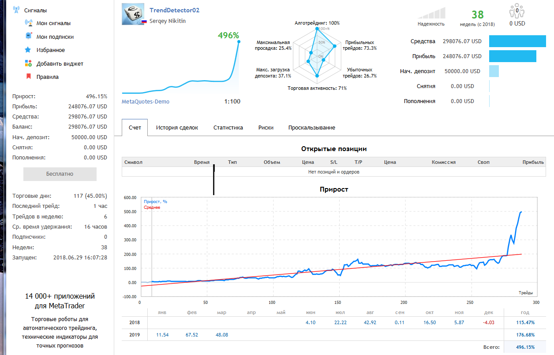Click the MetaQuotes-Demo server link
Image resolution: width=554 pixels, height=355 pixels.
(x=146, y=102)
